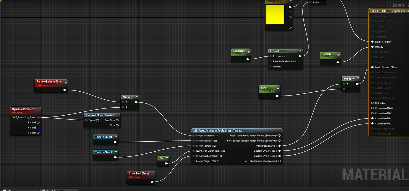Click the ExponentIn input pin on Fresnel node
The height and width of the screenshot is (191, 409).
(270, 56)
